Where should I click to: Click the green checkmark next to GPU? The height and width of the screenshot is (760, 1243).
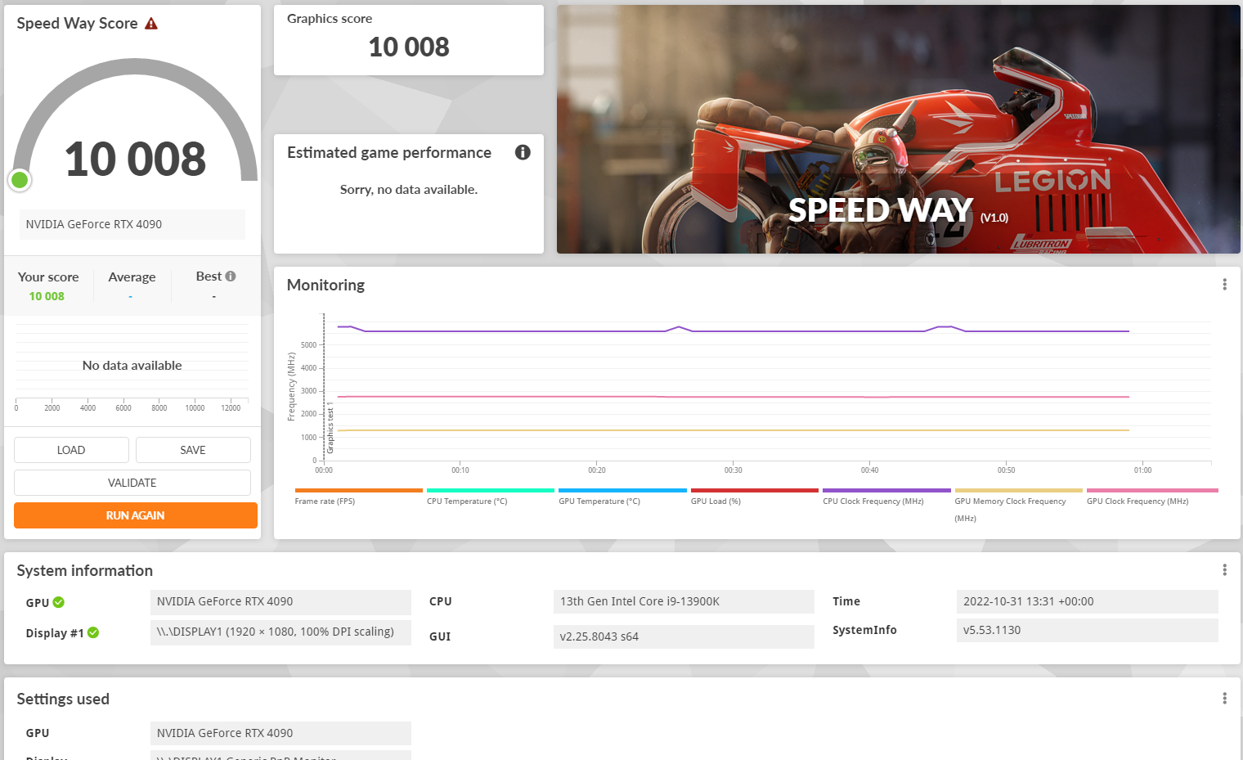[x=59, y=602]
